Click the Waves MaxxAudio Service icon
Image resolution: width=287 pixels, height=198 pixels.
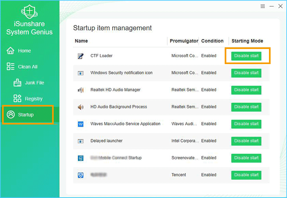(x=80, y=124)
